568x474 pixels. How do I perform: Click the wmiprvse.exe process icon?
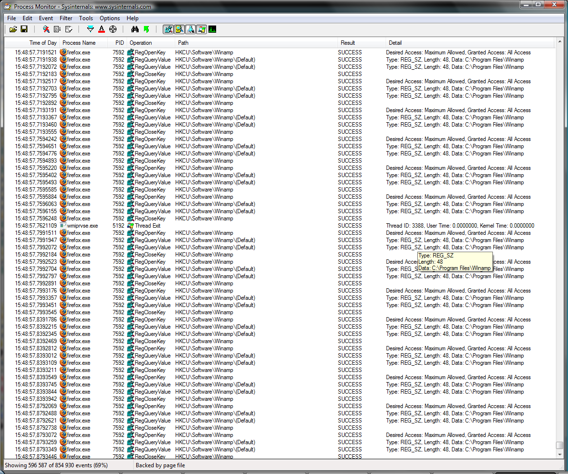click(63, 226)
